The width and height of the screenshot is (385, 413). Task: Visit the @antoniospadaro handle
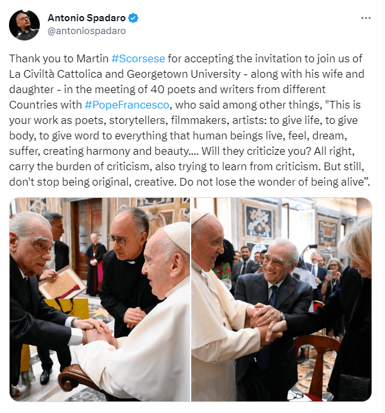point(87,31)
